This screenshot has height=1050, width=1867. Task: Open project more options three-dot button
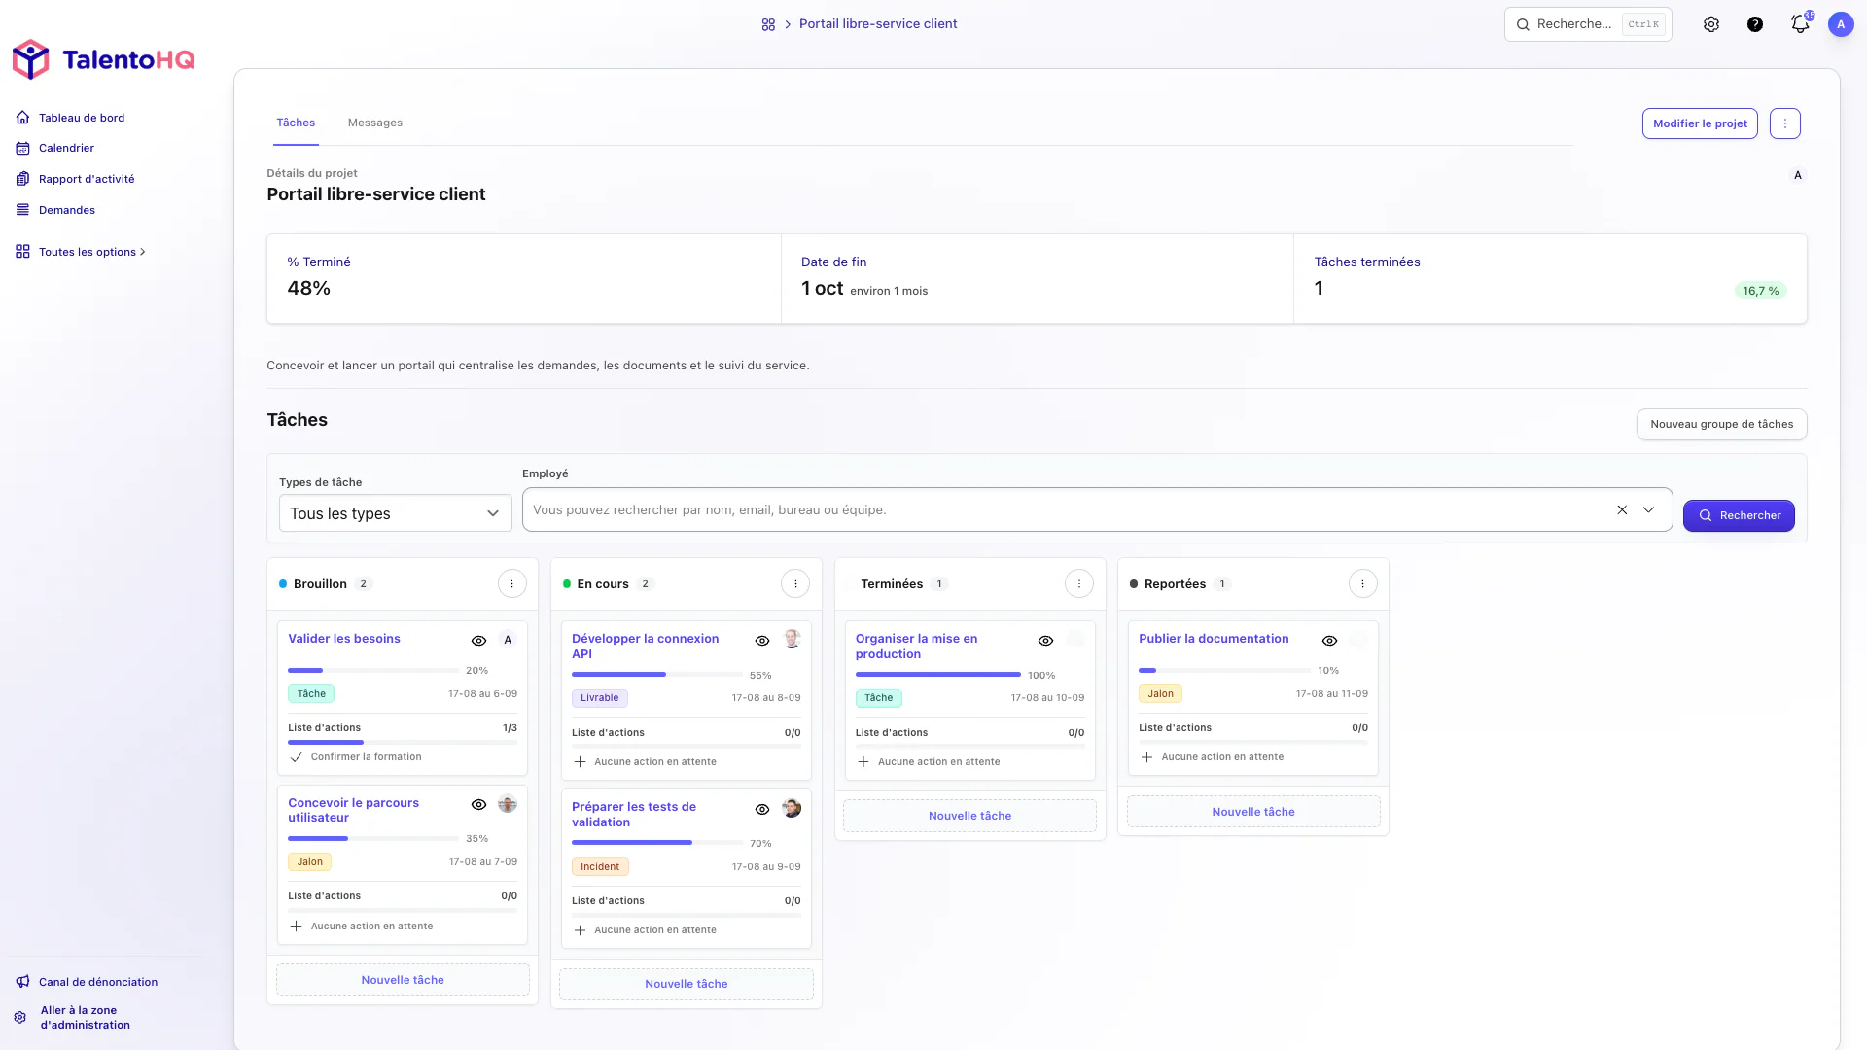pos(1785,123)
